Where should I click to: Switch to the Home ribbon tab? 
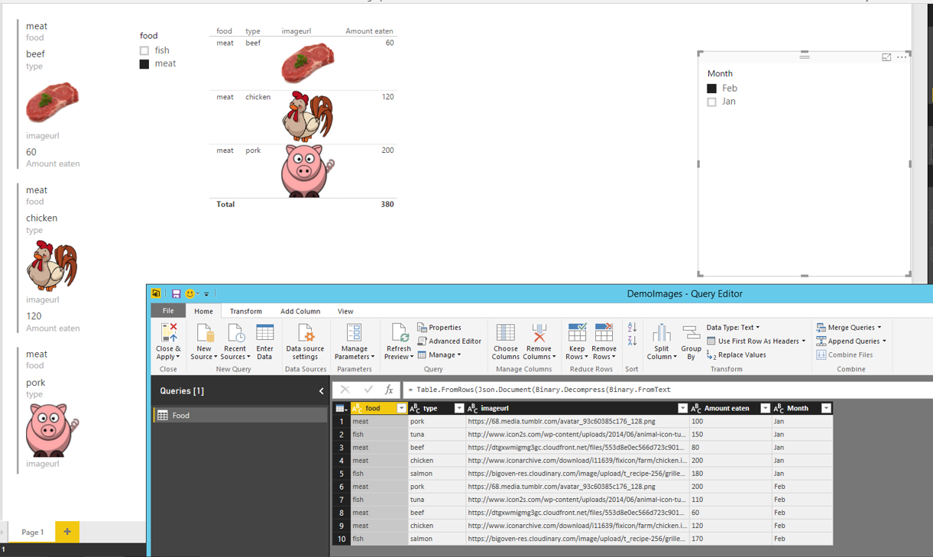[203, 311]
